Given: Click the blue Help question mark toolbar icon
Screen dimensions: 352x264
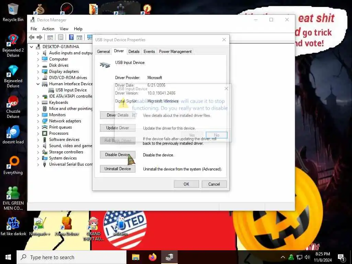Looking at the screenshot, I should click(71, 37).
